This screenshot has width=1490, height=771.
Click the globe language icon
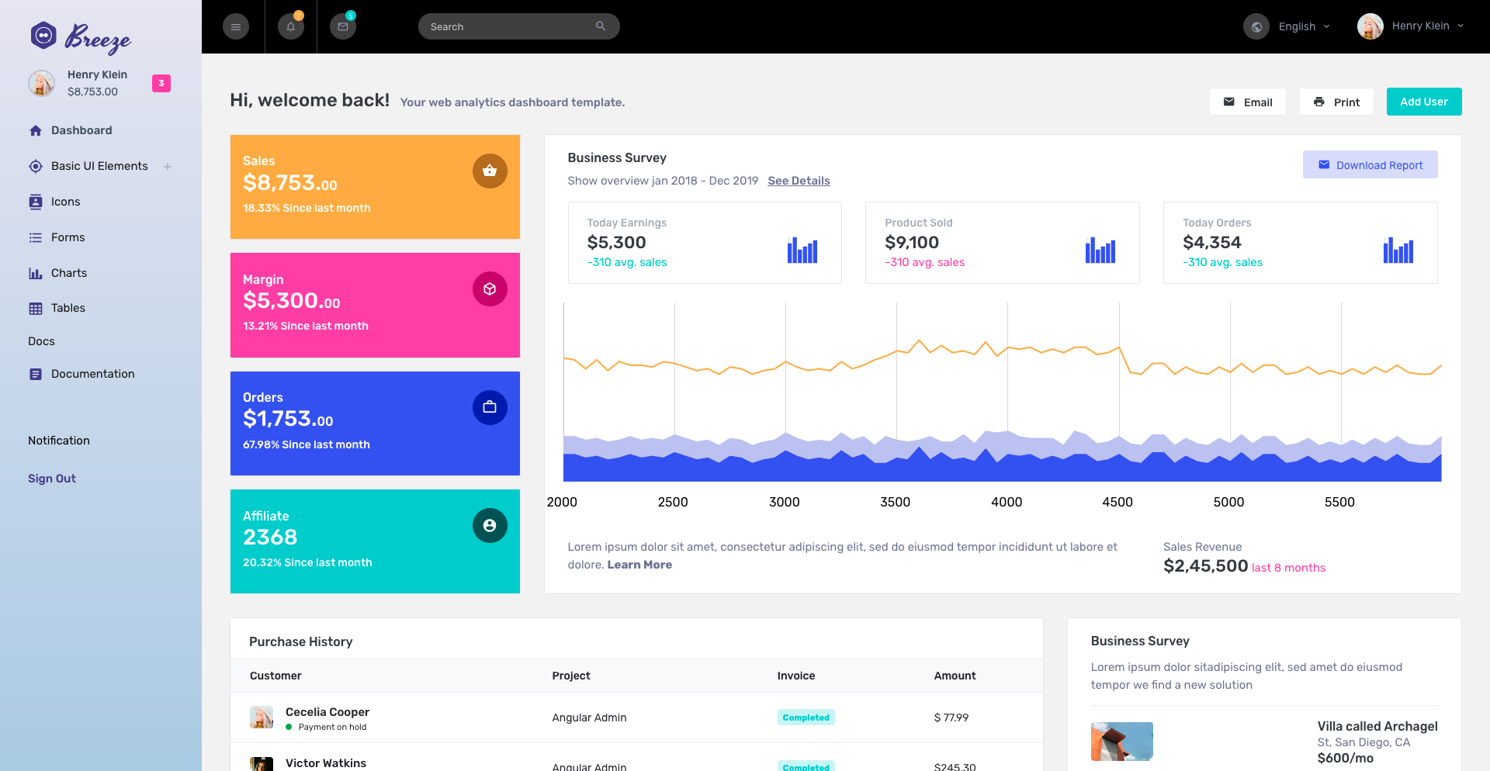click(1256, 26)
